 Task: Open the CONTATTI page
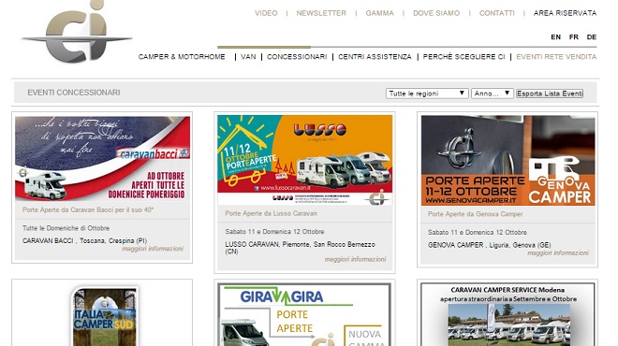click(496, 13)
